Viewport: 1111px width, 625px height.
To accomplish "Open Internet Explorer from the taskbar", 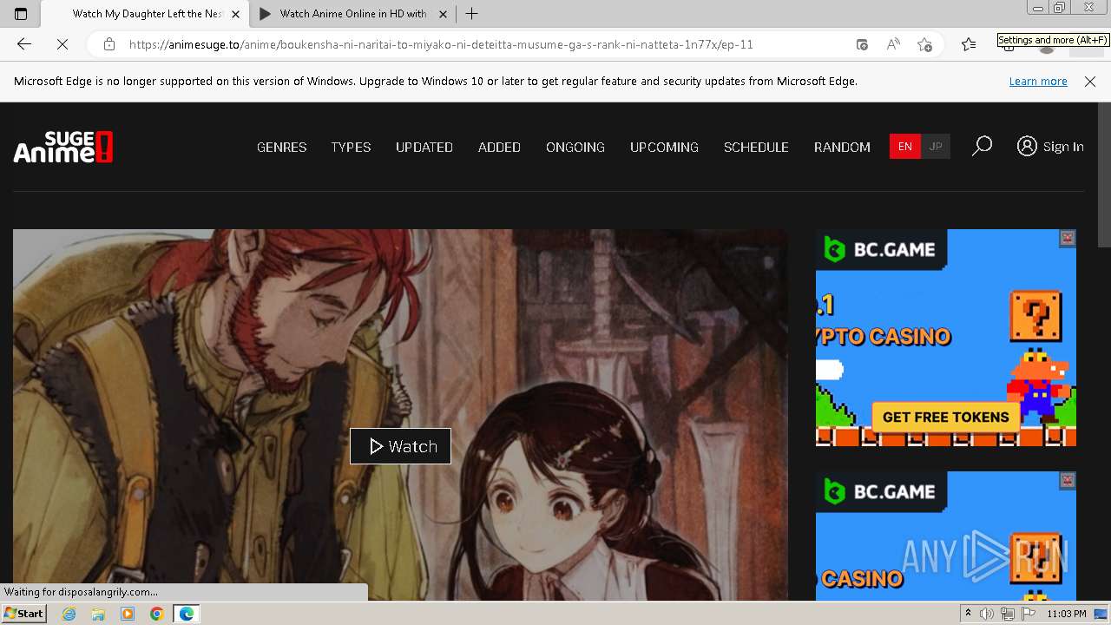I will 69,614.
